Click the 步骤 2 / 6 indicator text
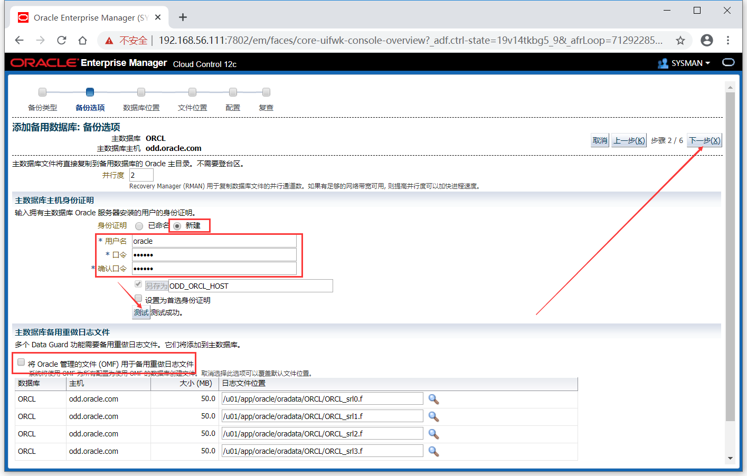Viewport: 747px width, 476px height. 667,140
